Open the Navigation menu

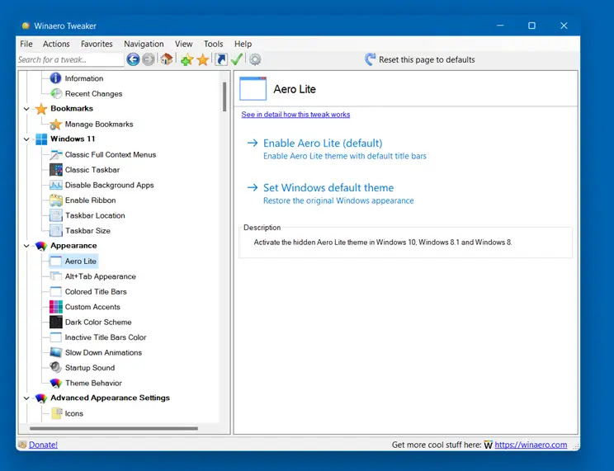click(144, 44)
